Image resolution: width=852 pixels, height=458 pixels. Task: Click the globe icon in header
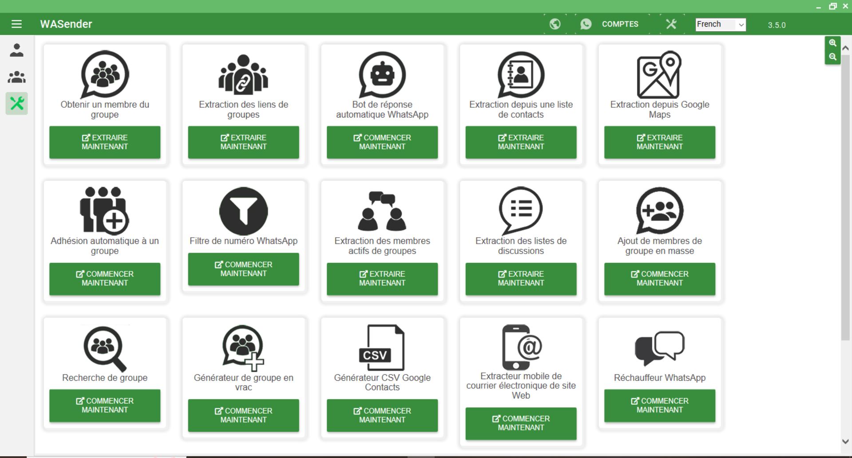pos(555,24)
